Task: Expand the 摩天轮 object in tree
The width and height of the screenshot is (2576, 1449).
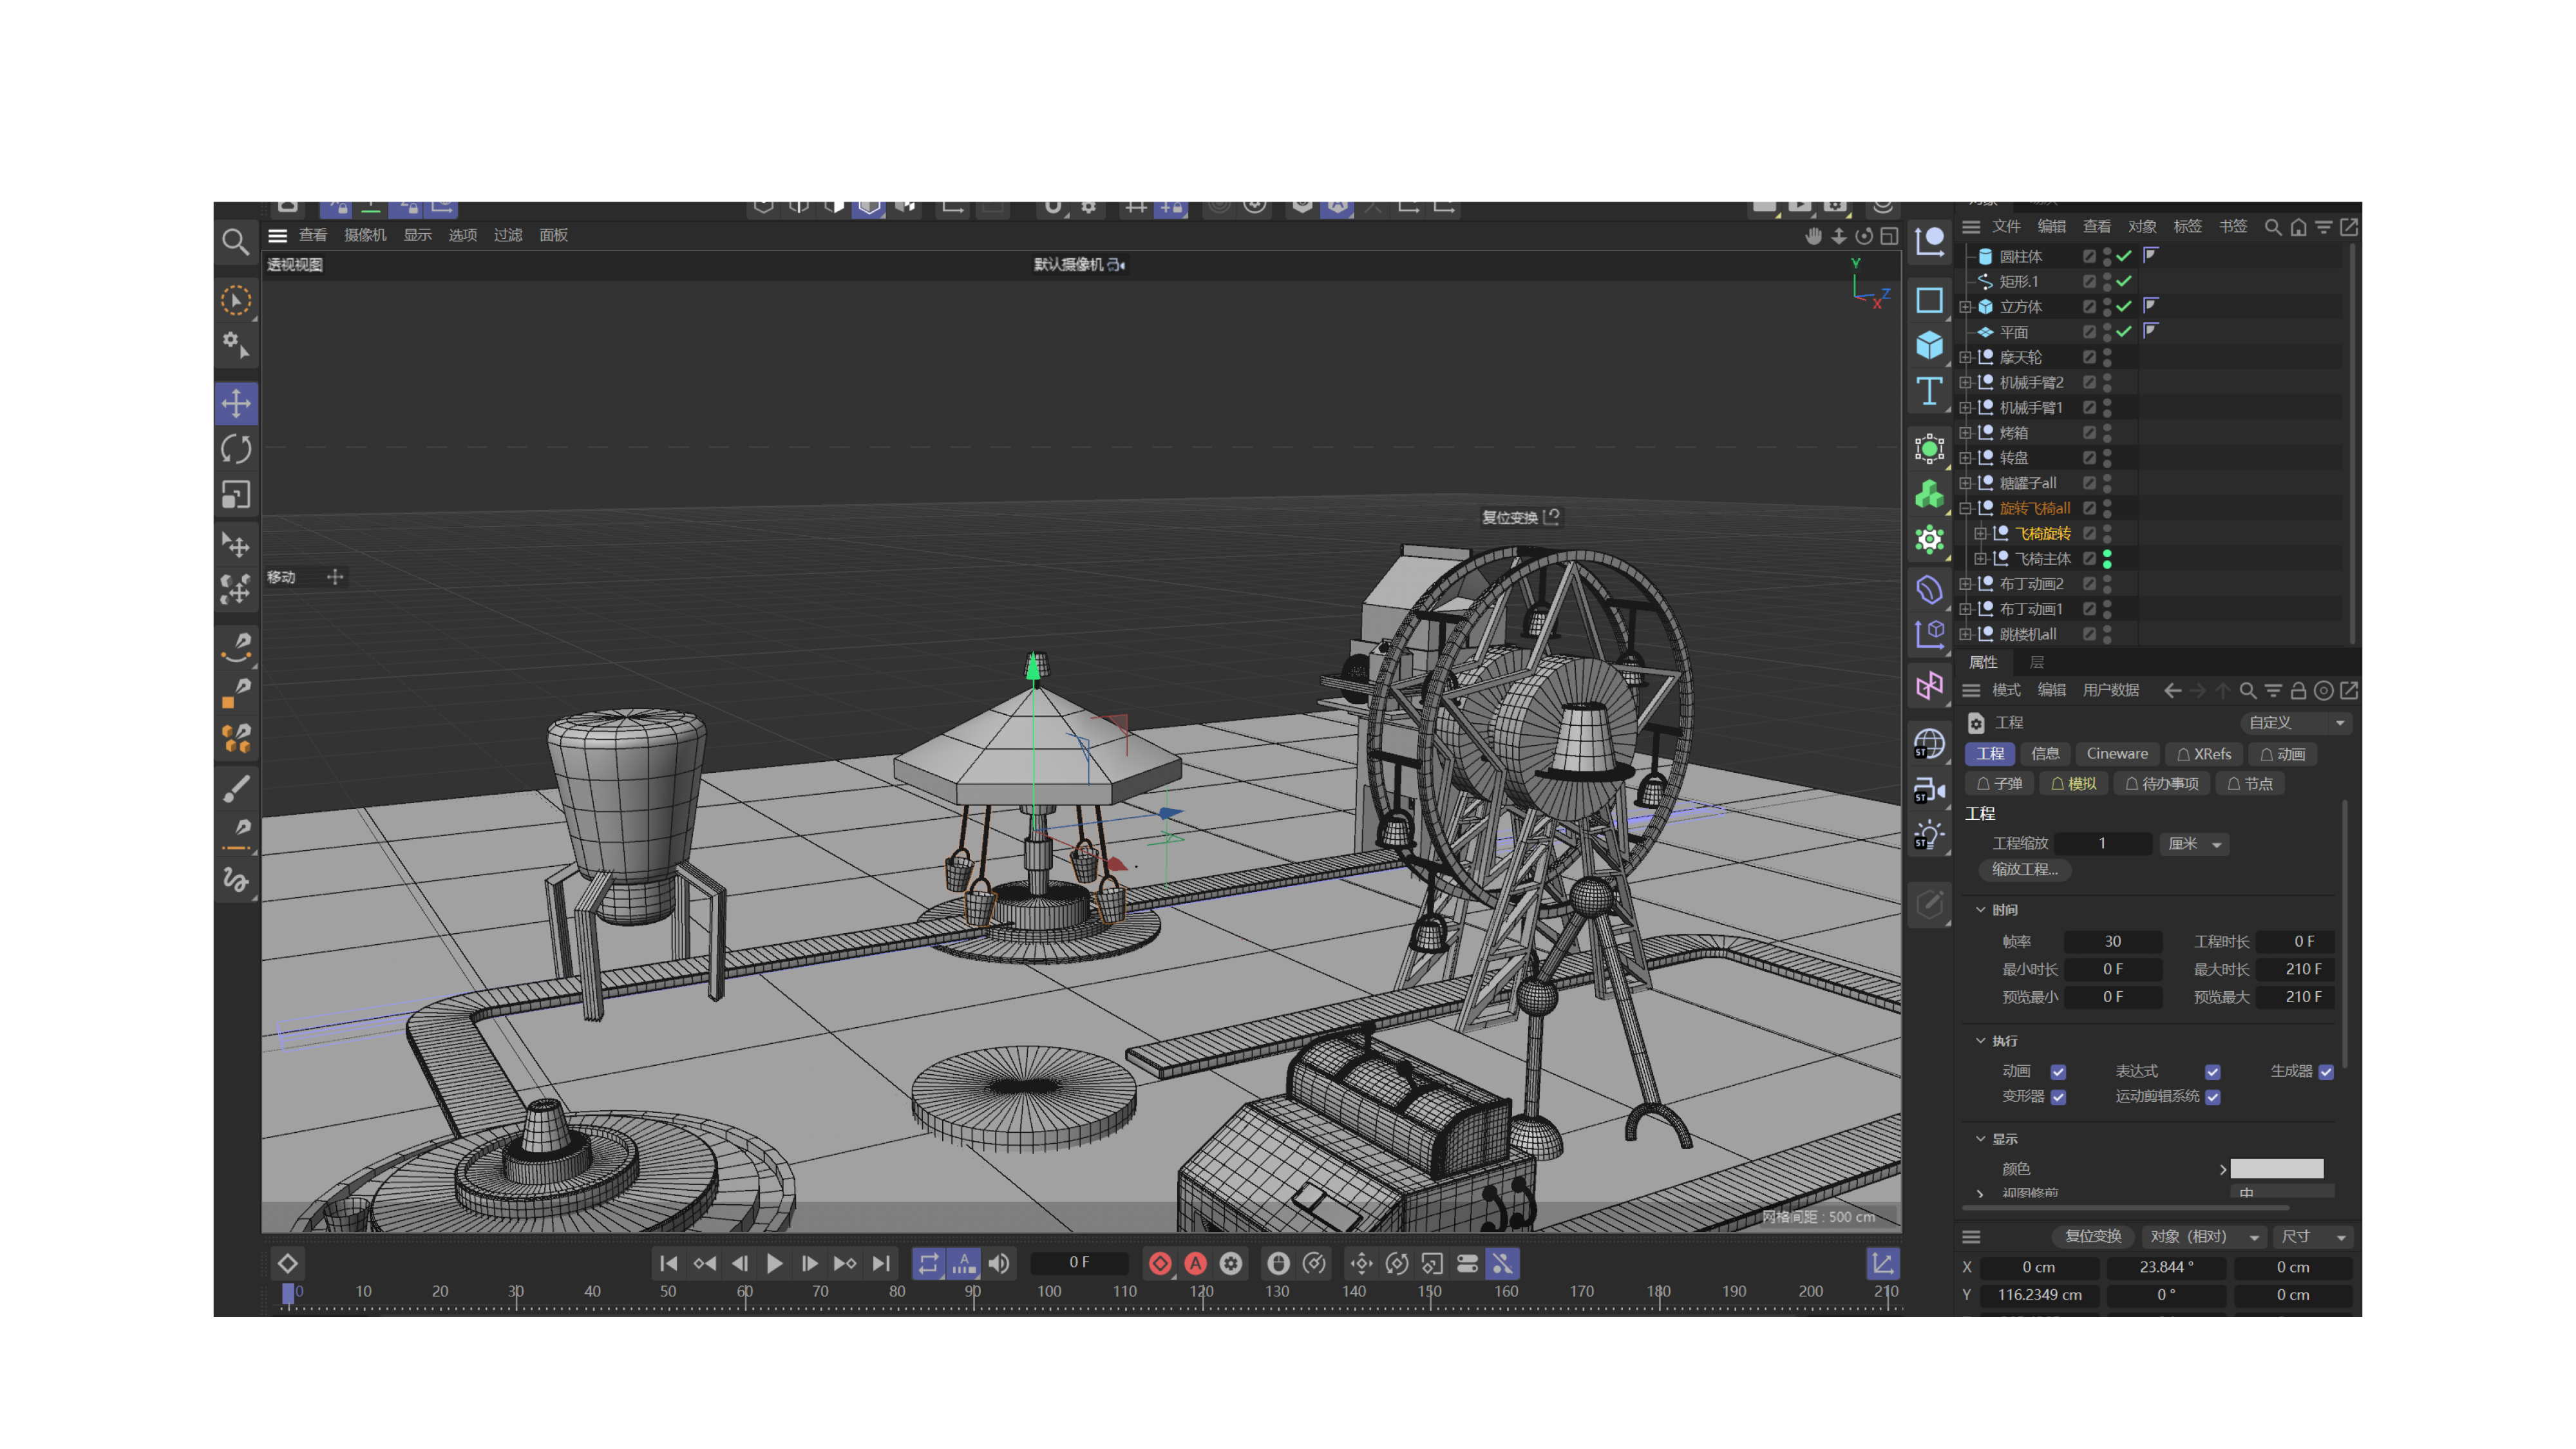Action: point(1965,357)
